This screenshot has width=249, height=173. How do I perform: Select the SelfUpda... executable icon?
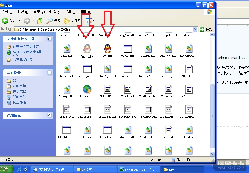87,69
